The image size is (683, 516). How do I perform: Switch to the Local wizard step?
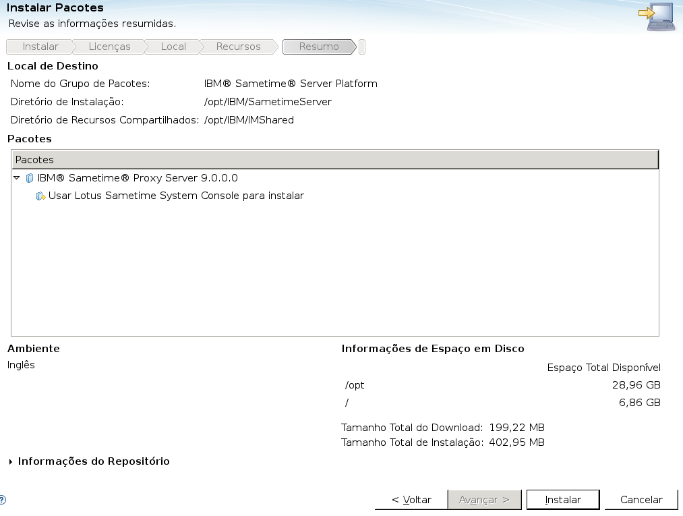point(173,47)
